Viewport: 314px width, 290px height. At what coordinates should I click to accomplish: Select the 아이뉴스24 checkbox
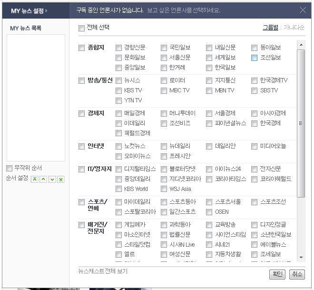tap(209, 170)
